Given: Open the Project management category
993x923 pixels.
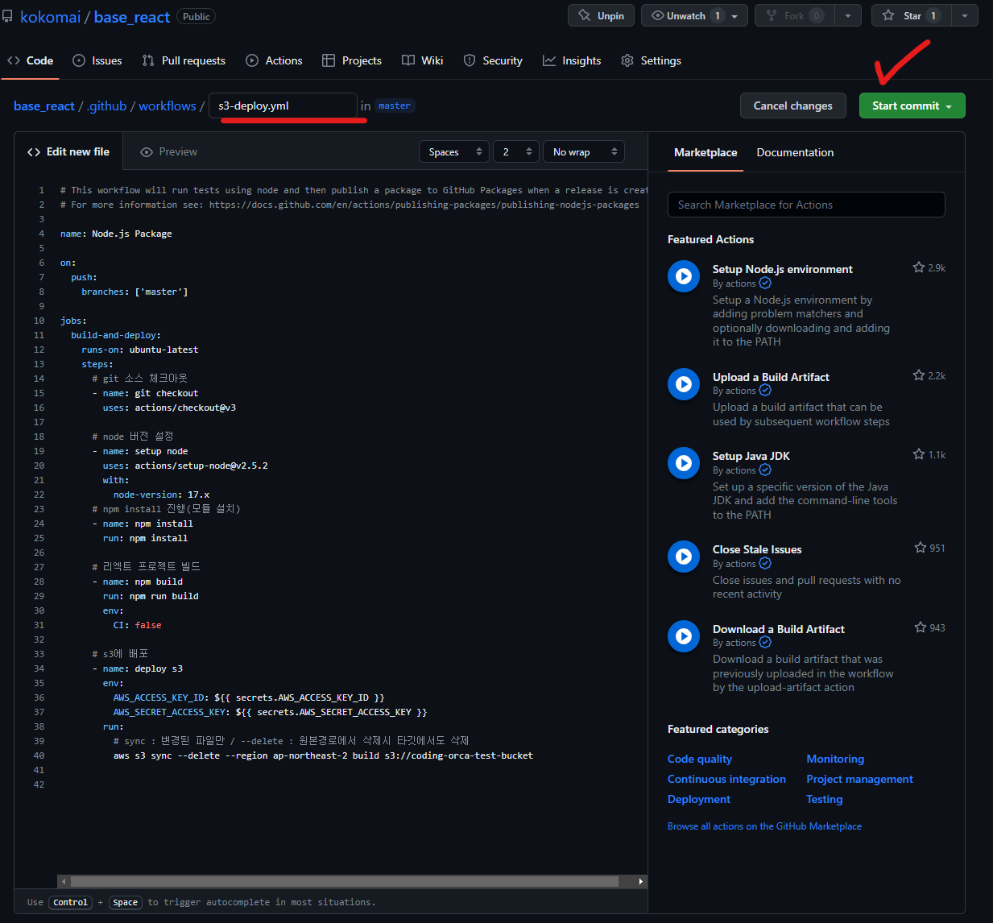Looking at the screenshot, I should [859, 779].
